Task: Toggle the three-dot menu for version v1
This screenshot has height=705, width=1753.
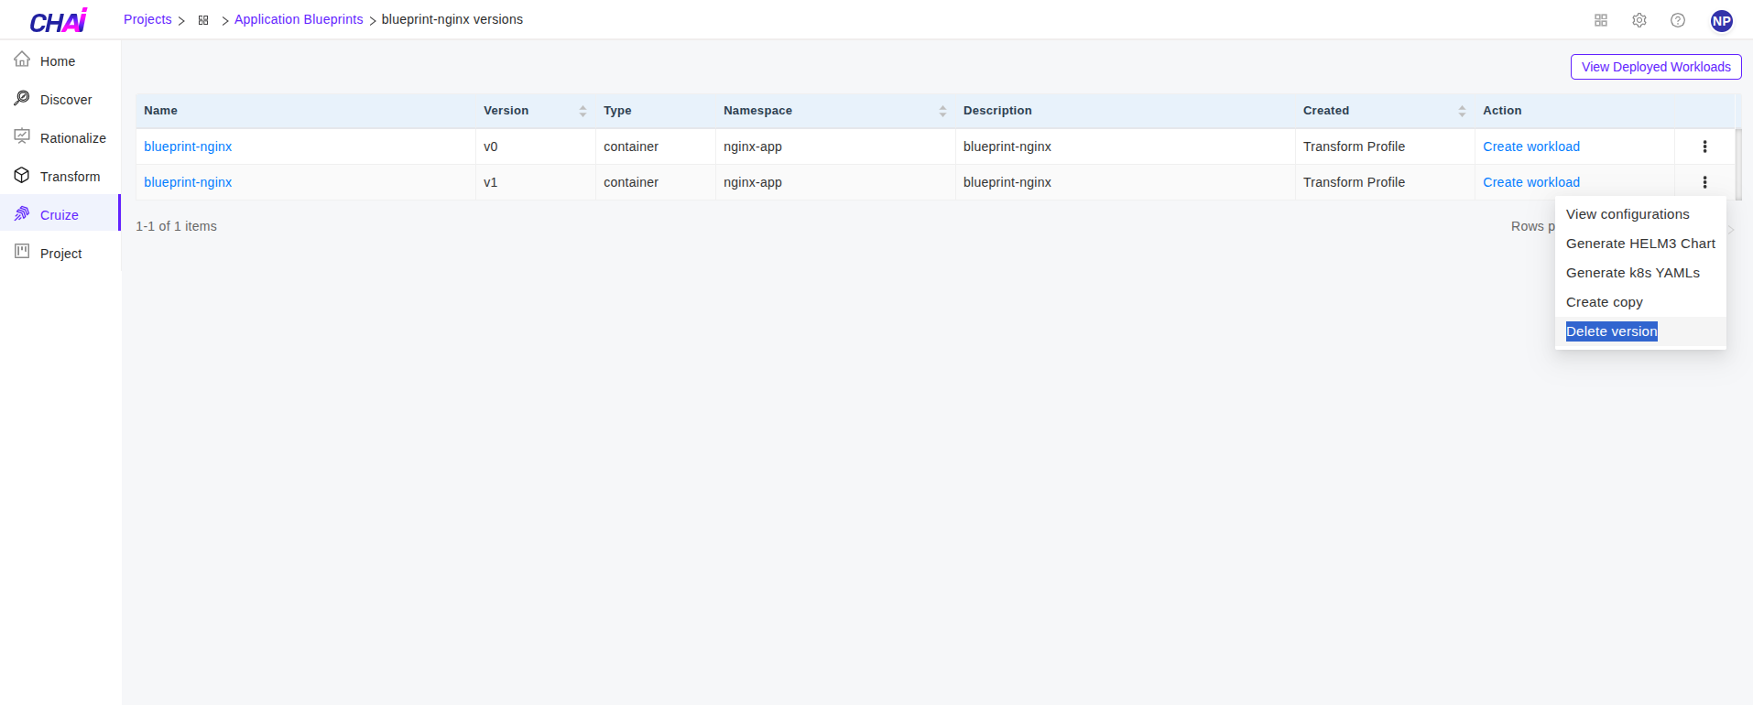Action: tap(1704, 182)
